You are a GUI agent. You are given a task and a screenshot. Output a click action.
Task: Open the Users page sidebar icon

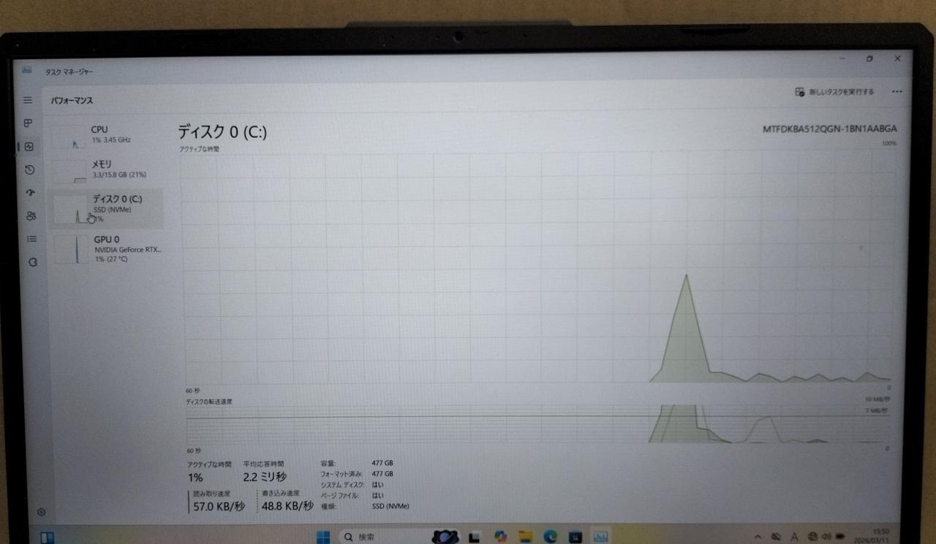point(31,216)
